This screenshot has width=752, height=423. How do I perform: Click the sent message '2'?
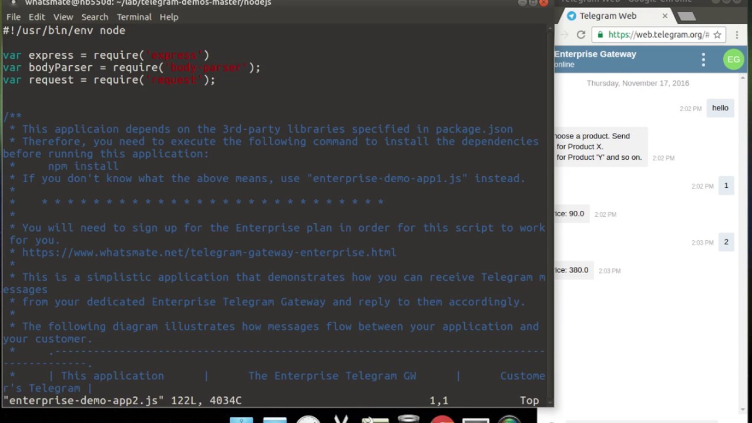click(726, 242)
